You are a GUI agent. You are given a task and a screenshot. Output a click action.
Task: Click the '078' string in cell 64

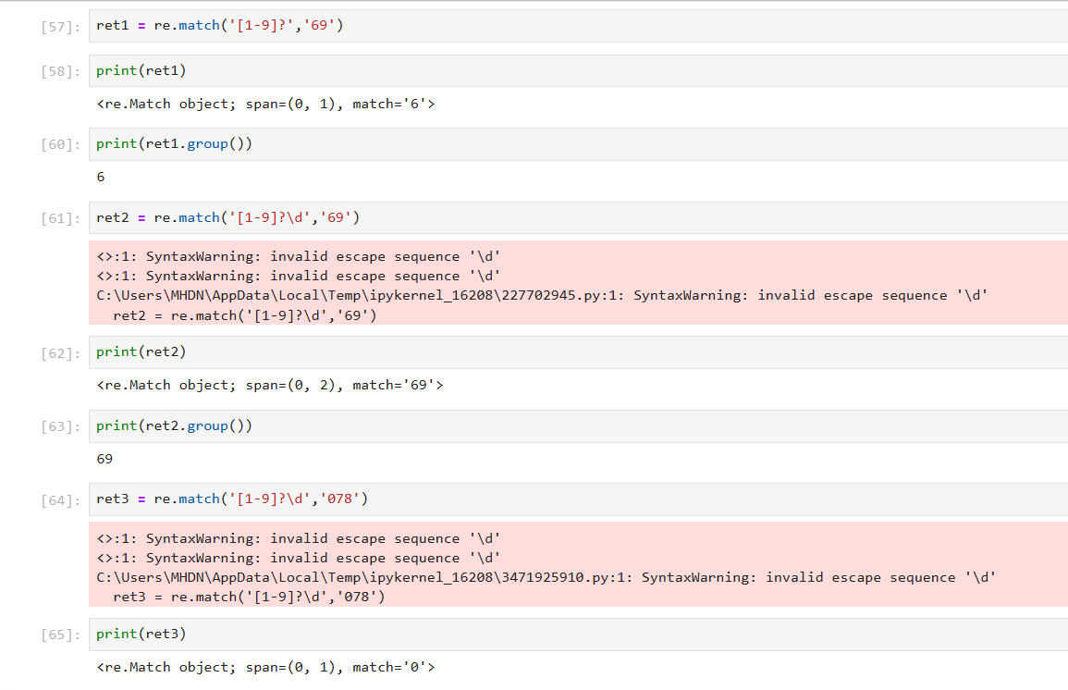point(339,499)
